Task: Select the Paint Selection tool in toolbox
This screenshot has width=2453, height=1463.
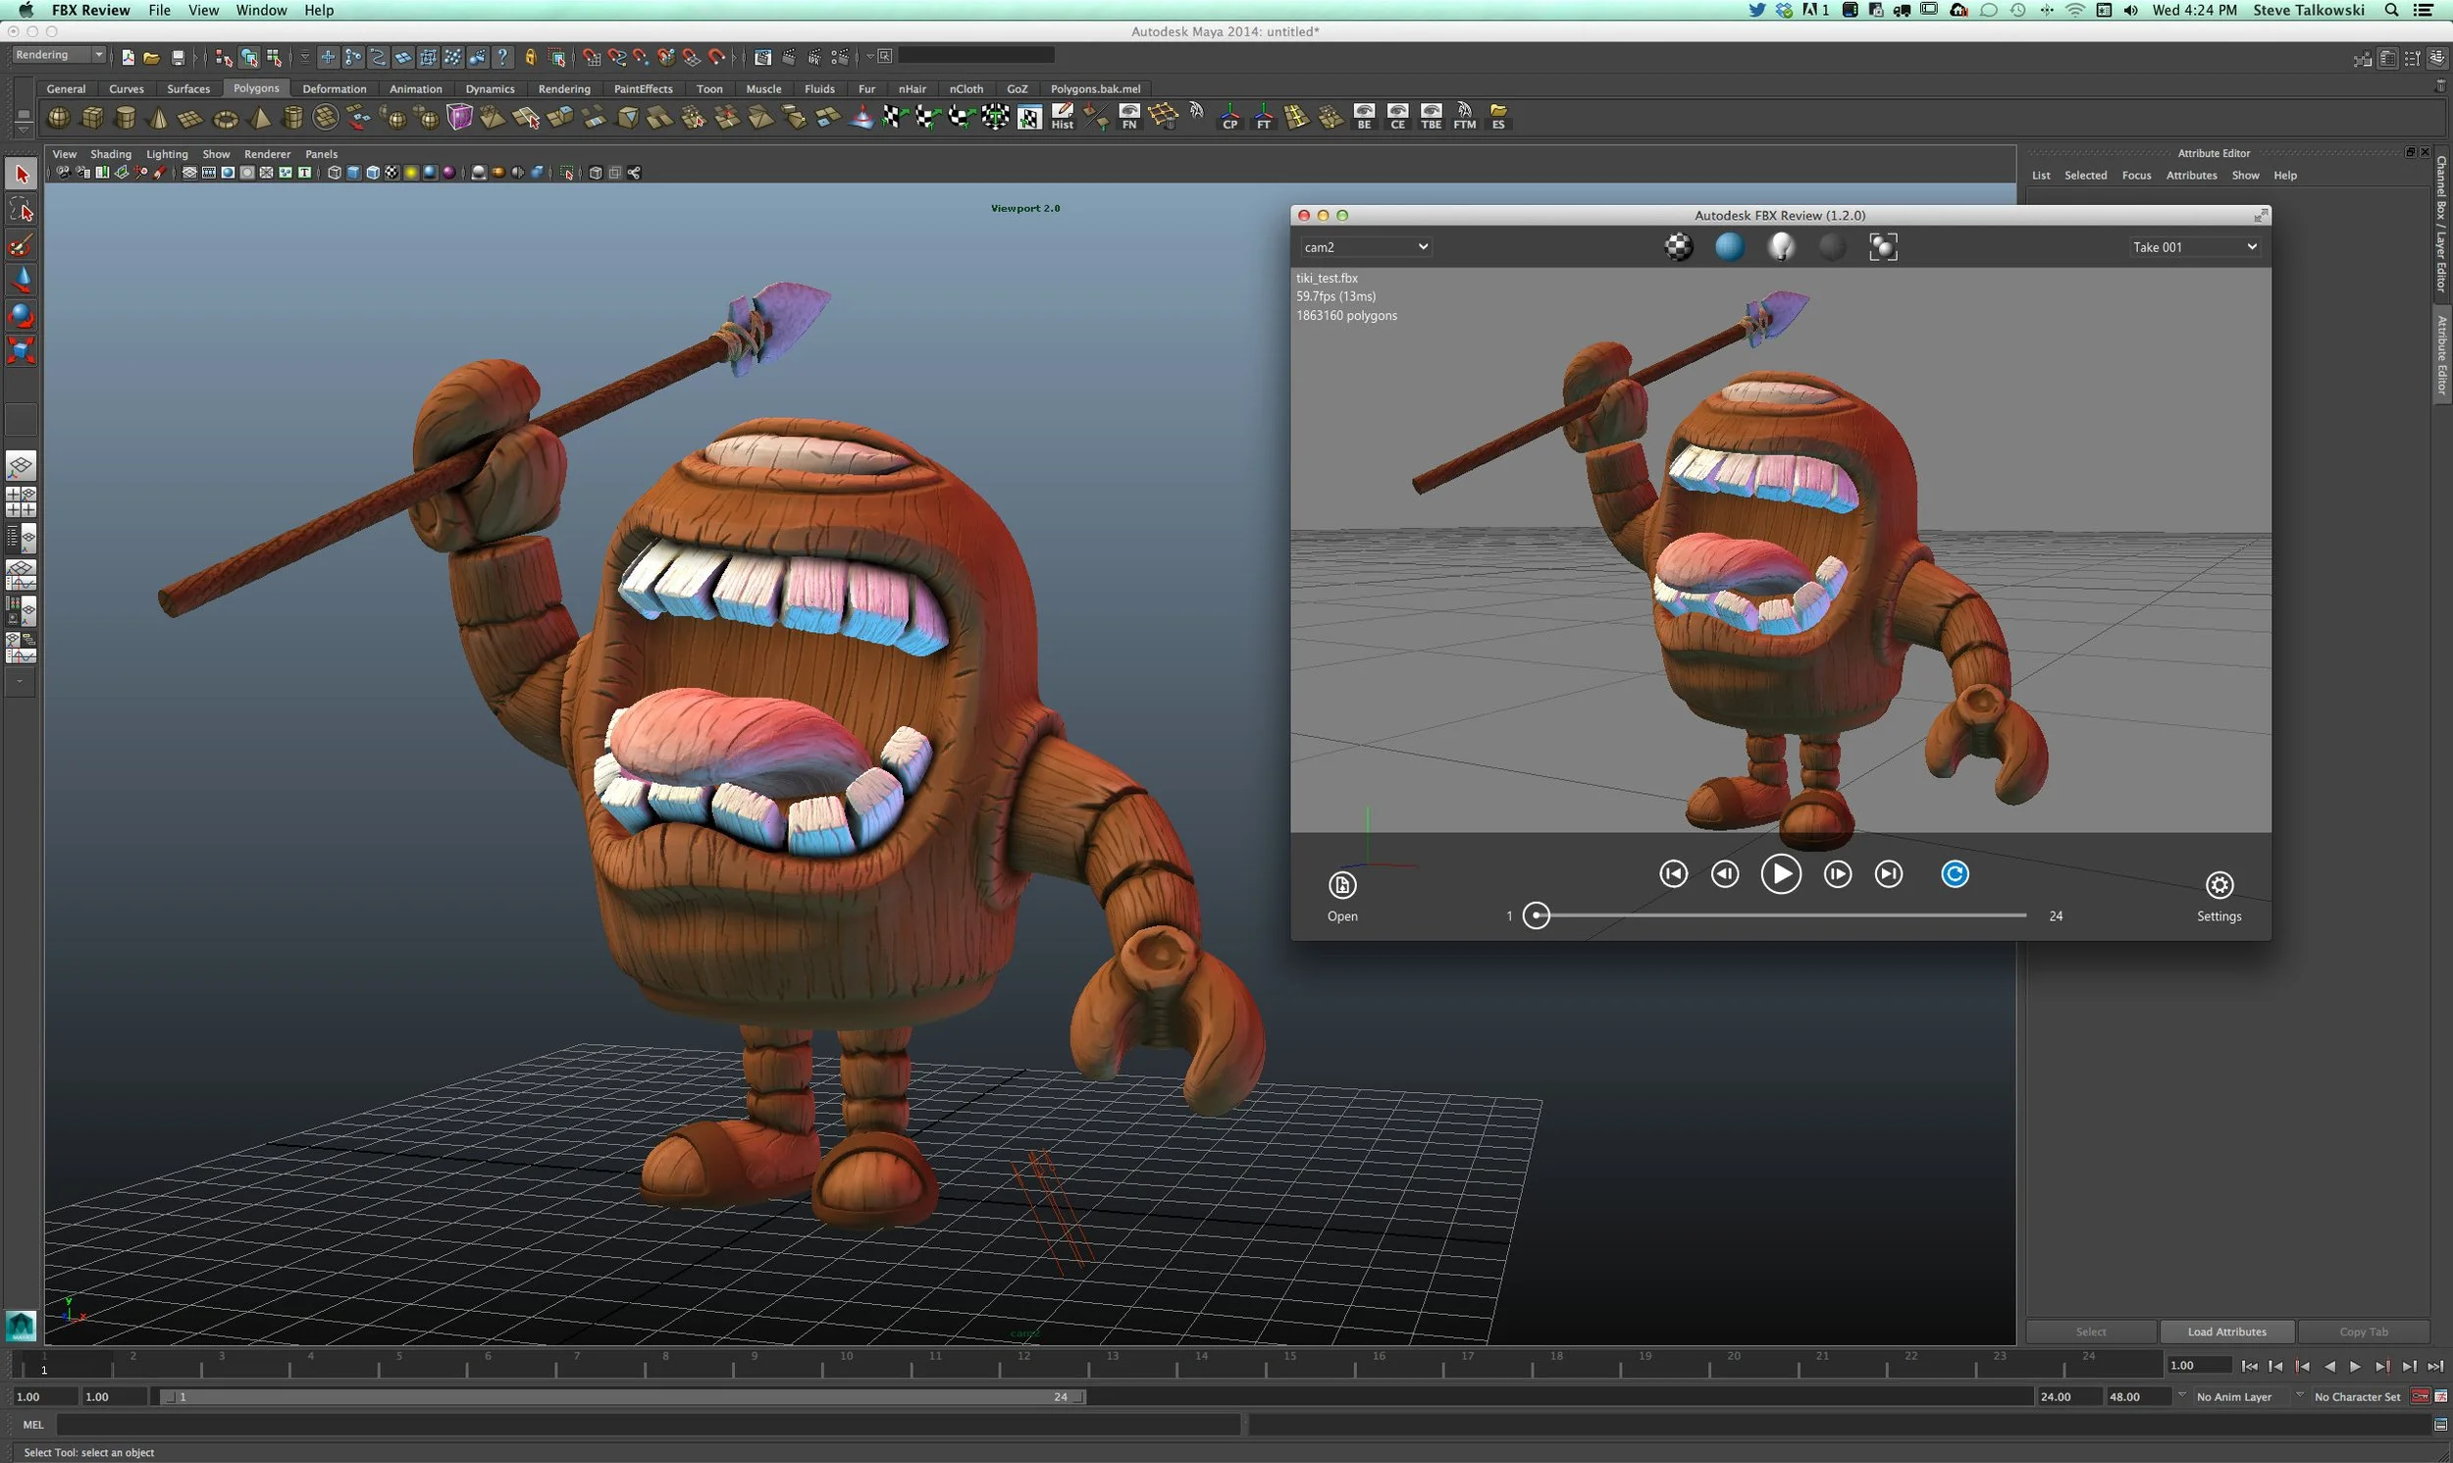Action: pyautogui.click(x=21, y=245)
